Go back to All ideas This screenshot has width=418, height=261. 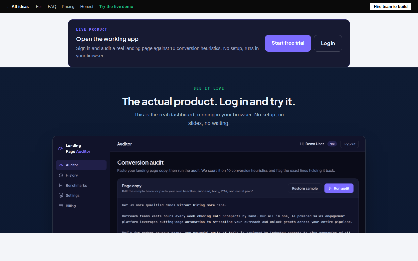point(18,7)
